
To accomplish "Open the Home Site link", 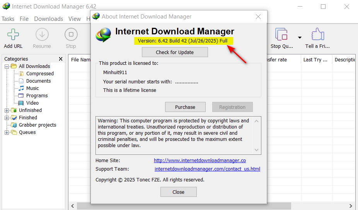I will click(200, 161).
